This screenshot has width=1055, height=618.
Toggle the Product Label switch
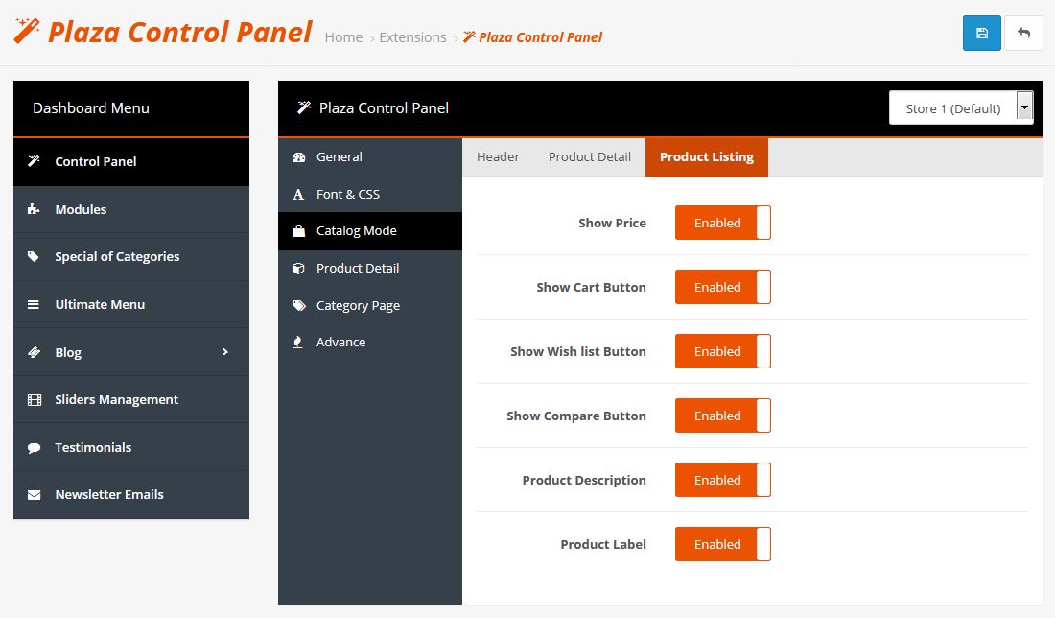coord(722,544)
